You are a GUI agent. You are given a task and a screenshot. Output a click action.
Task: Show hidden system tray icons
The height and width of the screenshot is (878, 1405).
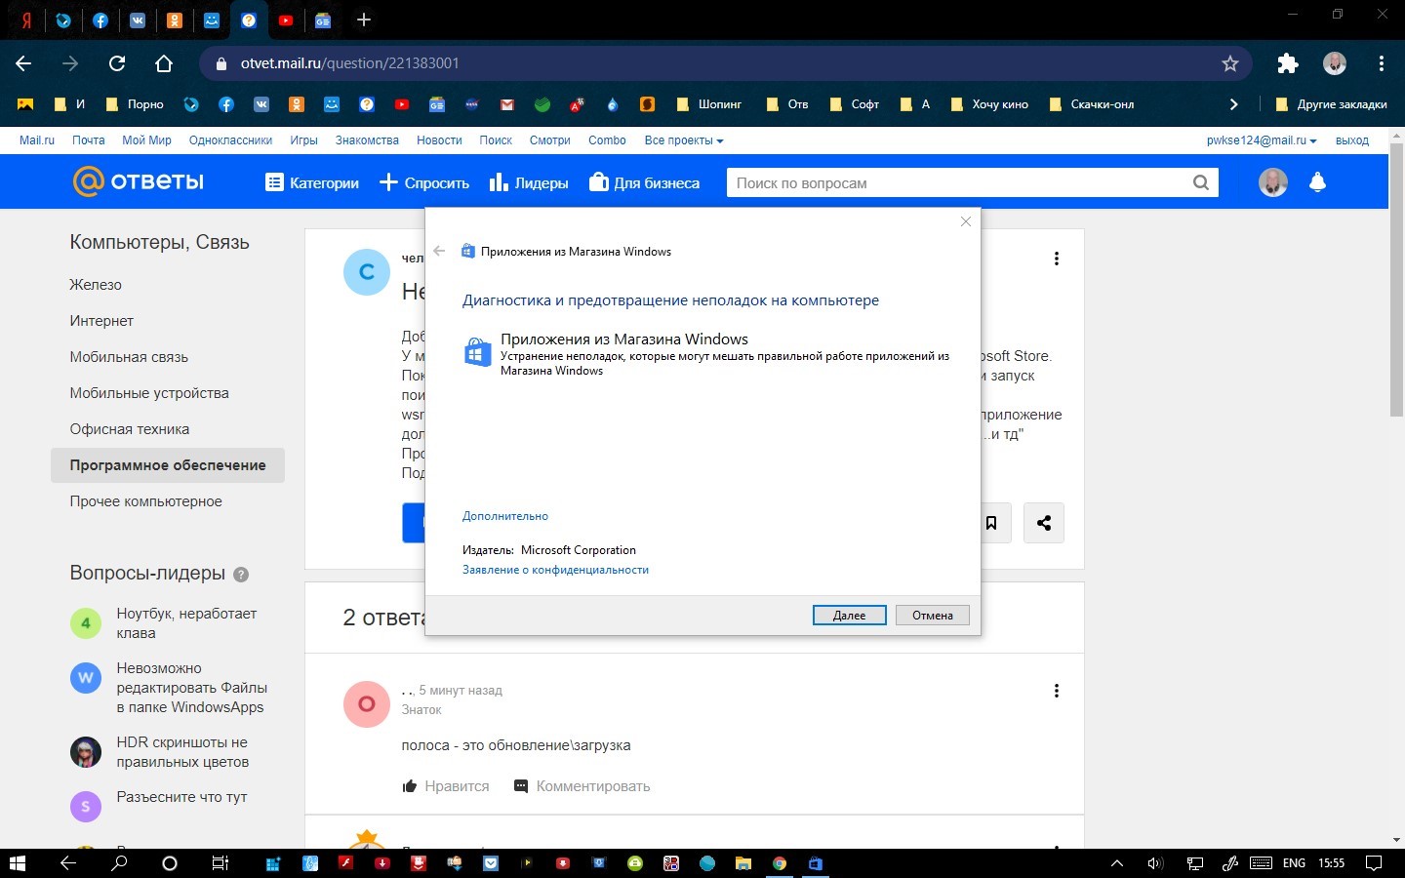1117,863
